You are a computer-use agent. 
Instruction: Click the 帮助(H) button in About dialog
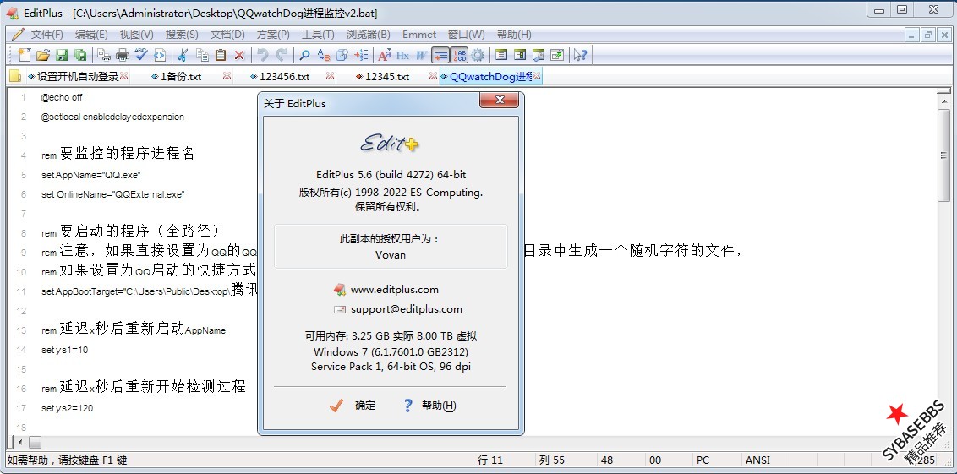[x=430, y=406]
